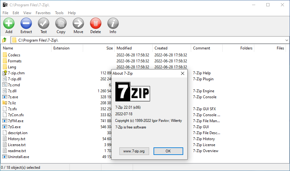Click OK in the About 7-Zip dialog

coord(168,151)
